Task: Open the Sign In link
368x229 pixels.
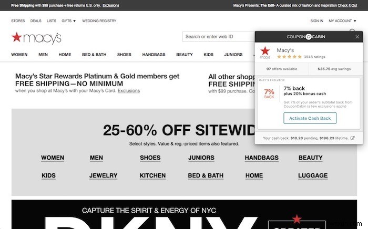Action: 316,21
